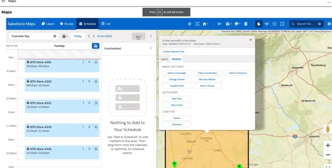The height and width of the screenshot is (168, 332).
Task: Remove the NTO Store #215 event
Action: point(89,127)
